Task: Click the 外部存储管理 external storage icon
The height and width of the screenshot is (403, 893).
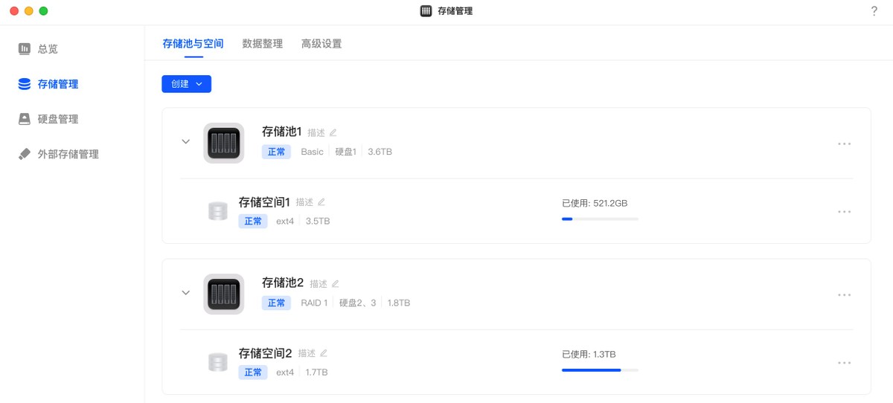Action: coord(25,154)
